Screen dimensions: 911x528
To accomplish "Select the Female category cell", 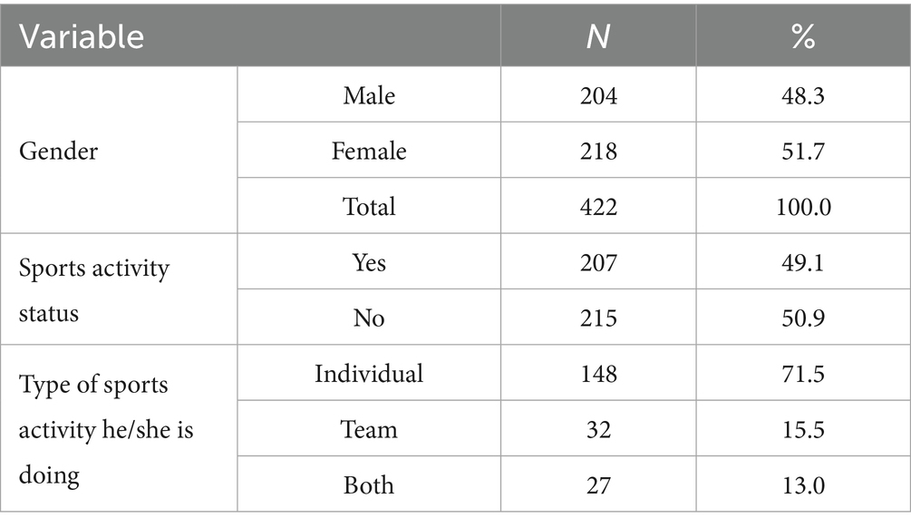I will click(x=369, y=152).
